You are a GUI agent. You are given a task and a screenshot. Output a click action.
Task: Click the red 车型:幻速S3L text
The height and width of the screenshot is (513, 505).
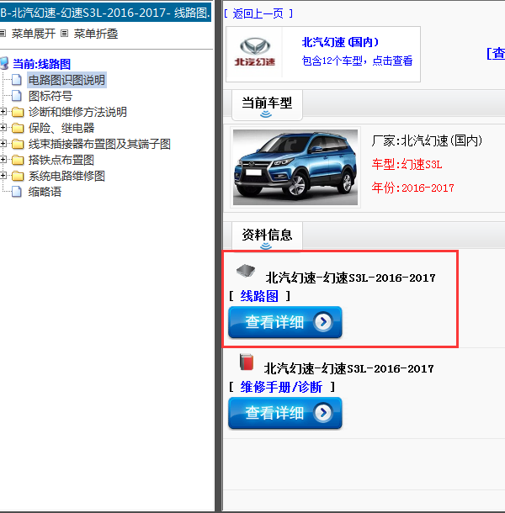(x=407, y=164)
